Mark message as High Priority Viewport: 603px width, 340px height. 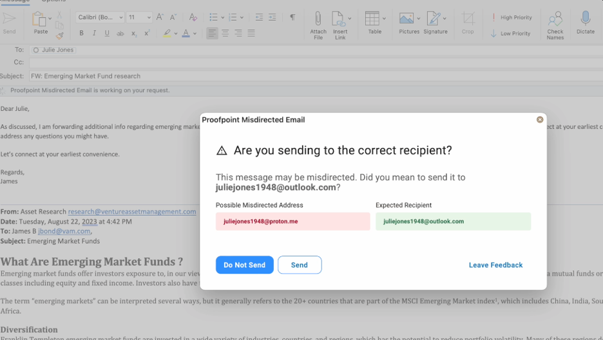coord(512,17)
